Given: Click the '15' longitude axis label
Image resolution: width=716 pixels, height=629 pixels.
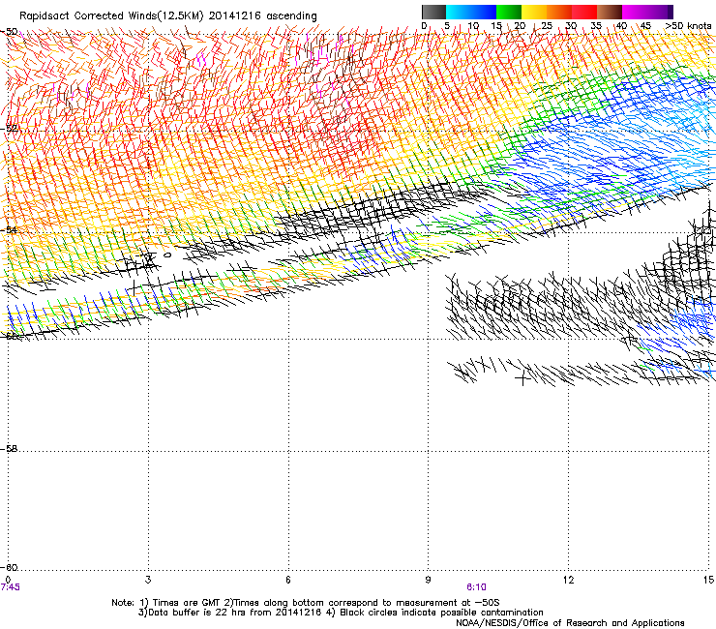Looking at the screenshot, I should point(708,580).
